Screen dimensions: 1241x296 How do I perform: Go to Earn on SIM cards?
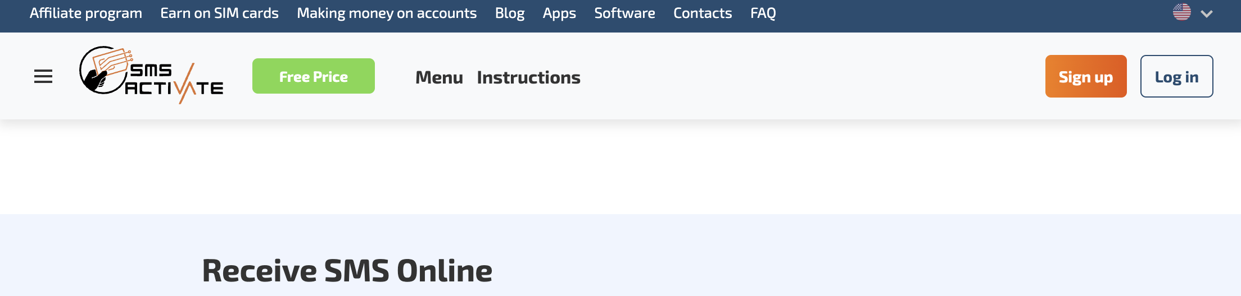pos(219,13)
